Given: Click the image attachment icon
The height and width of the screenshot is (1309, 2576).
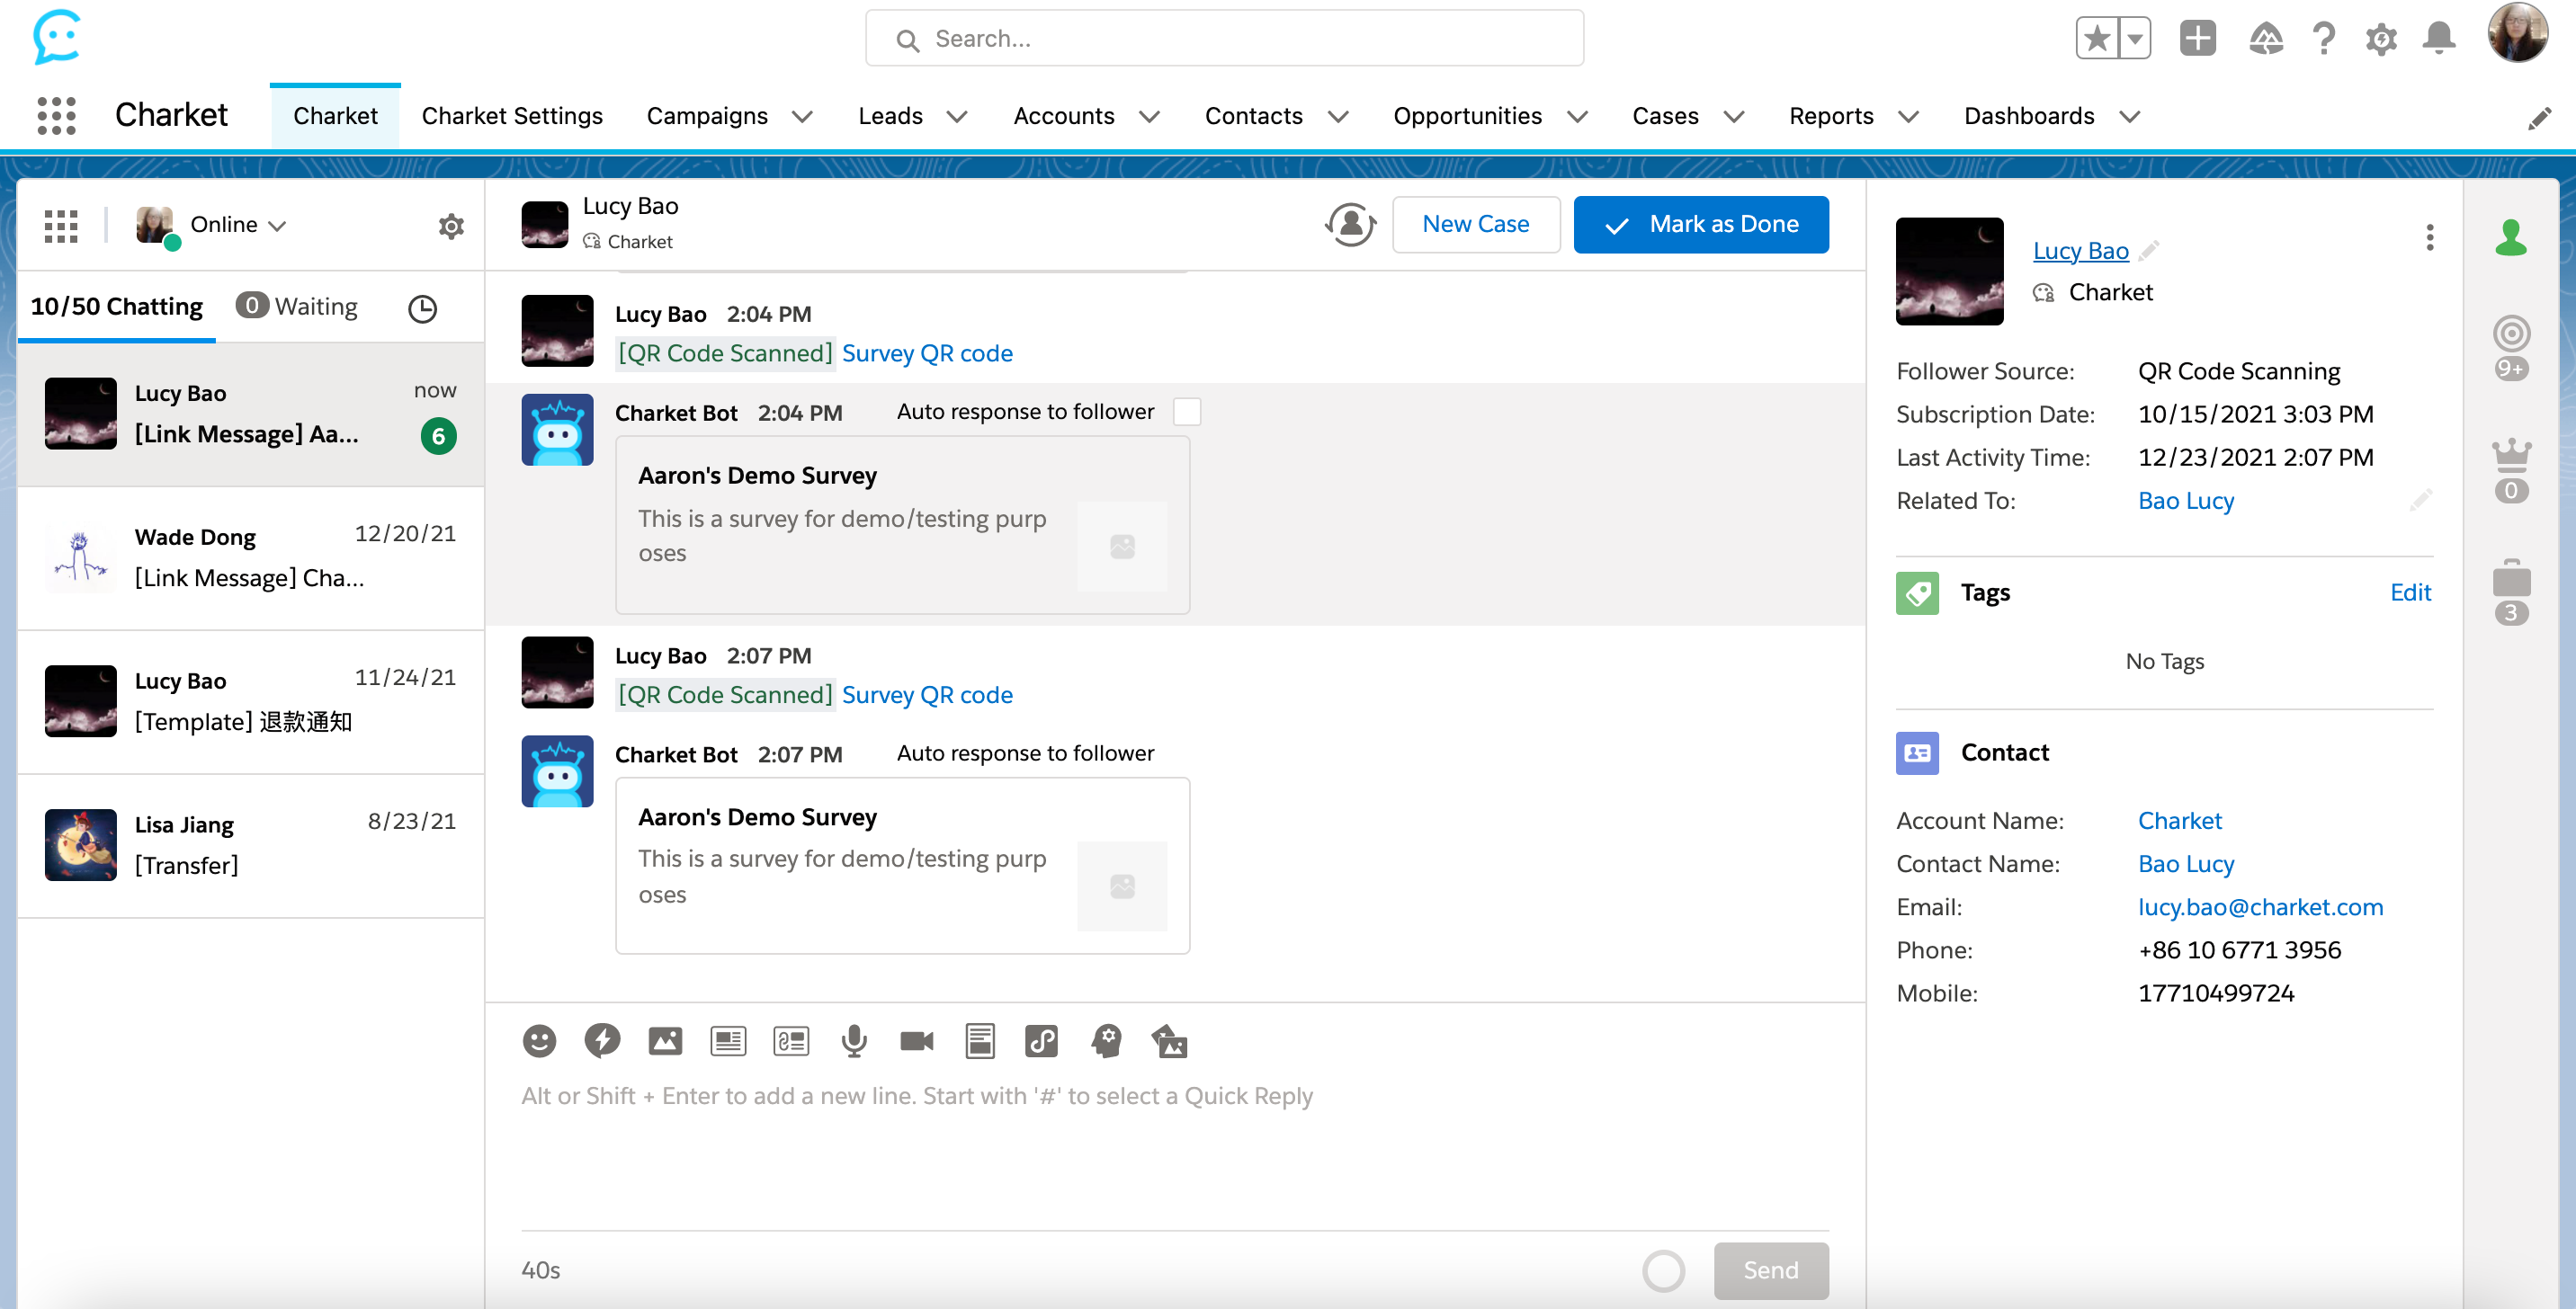Looking at the screenshot, I should [665, 1041].
